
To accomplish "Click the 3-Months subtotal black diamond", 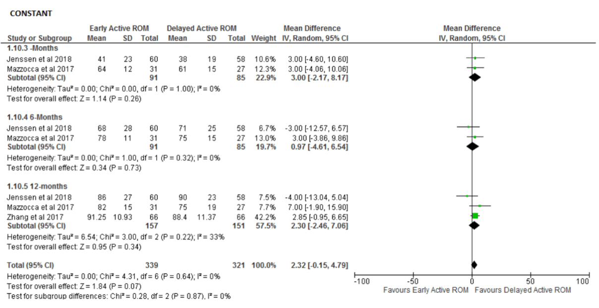I will coord(475,77).
